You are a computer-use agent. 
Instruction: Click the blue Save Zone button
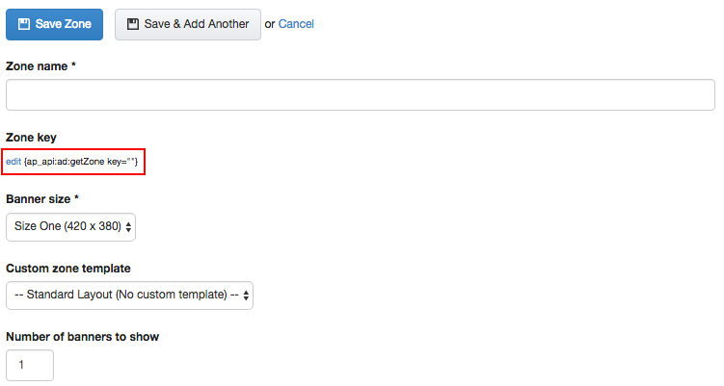[55, 24]
